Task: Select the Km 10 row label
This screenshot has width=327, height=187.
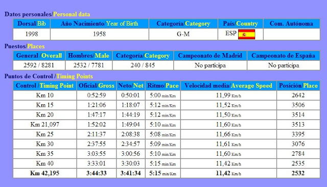Action: 45,95
